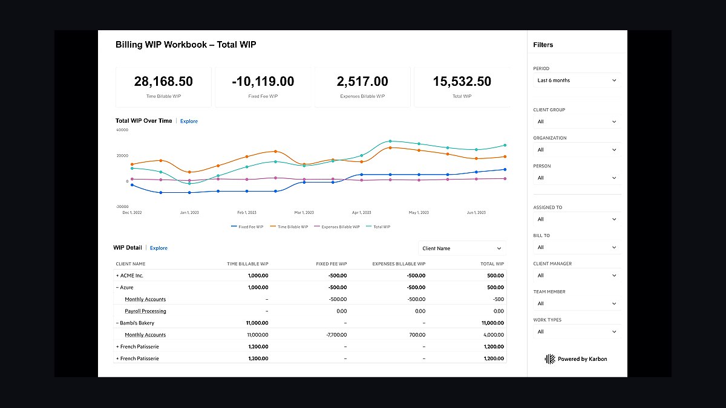Open the Client Manager filter dropdown
The width and height of the screenshot is (726, 408).
[577, 276]
